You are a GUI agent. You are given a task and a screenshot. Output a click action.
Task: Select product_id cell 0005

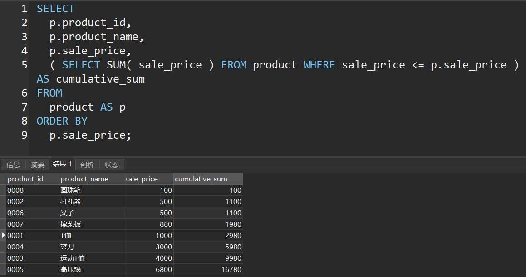(15, 270)
